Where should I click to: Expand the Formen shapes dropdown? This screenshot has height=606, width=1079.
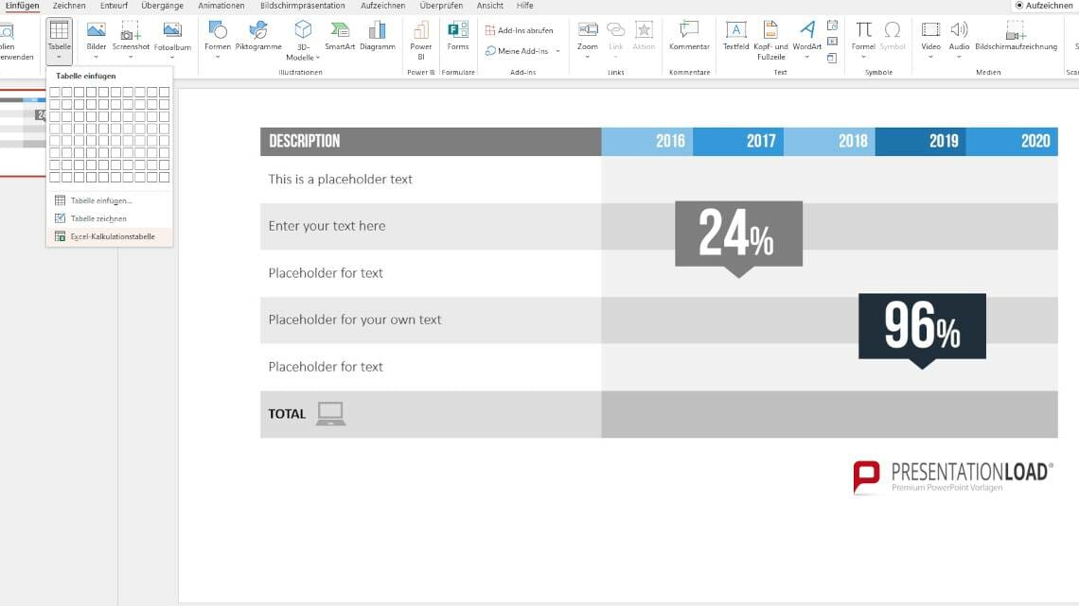tap(218, 57)
